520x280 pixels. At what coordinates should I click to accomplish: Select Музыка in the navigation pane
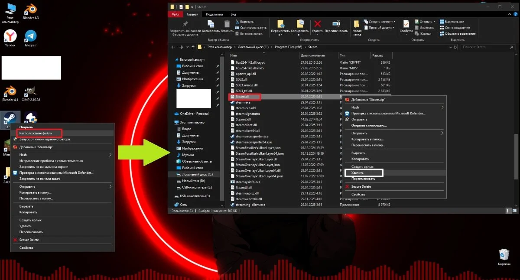click(x=188, y=155)
